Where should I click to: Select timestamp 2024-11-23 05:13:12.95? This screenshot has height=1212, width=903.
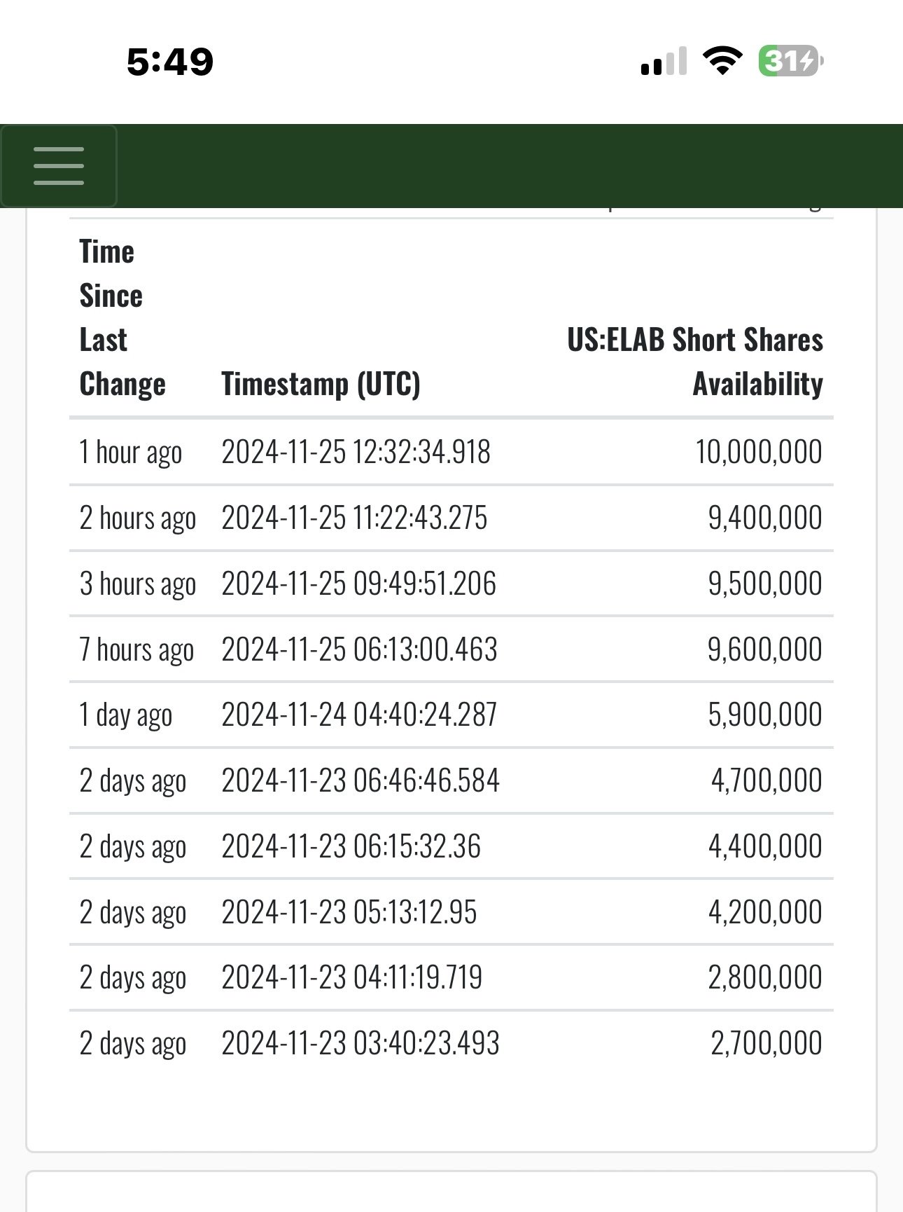tap(349, 912)
